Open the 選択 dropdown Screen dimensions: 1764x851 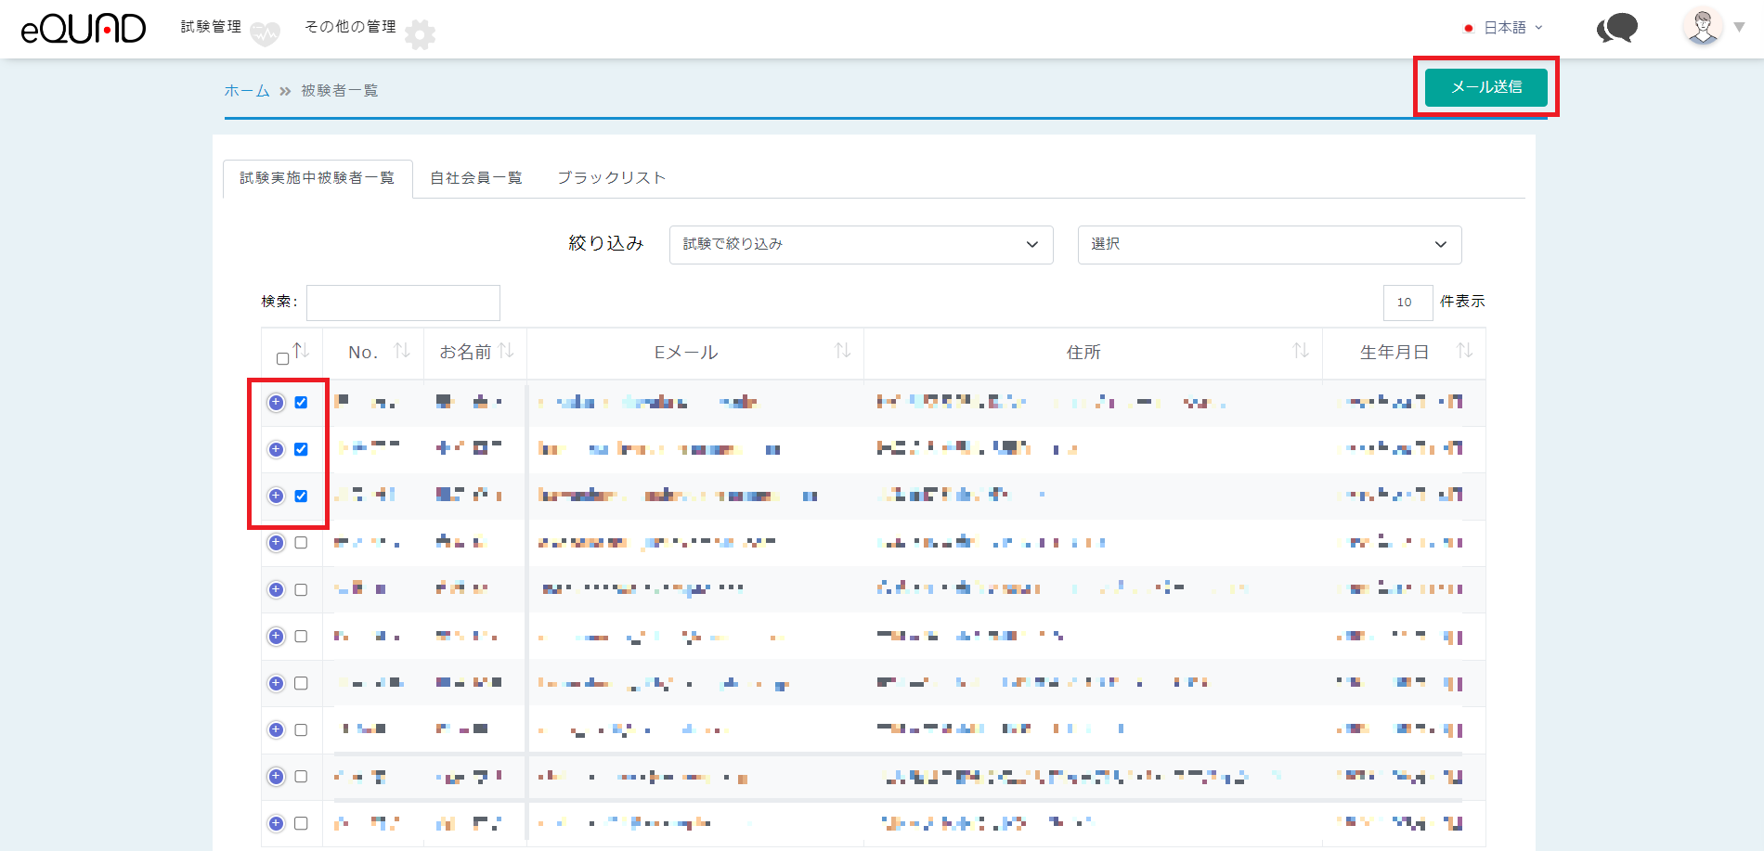coord(1269,244)
